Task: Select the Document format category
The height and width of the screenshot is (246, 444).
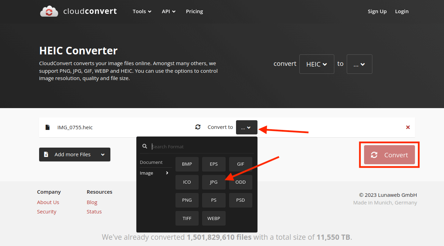Action: 151,162
